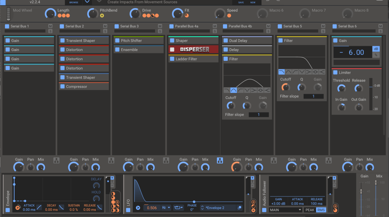Click routing icon beside Serial Bus 3 Mix
The image size is (389, 217).
[166, 160]
